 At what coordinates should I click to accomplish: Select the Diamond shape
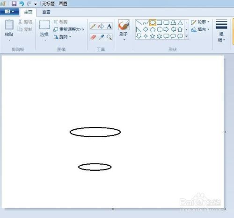click(x=146, y=29)
